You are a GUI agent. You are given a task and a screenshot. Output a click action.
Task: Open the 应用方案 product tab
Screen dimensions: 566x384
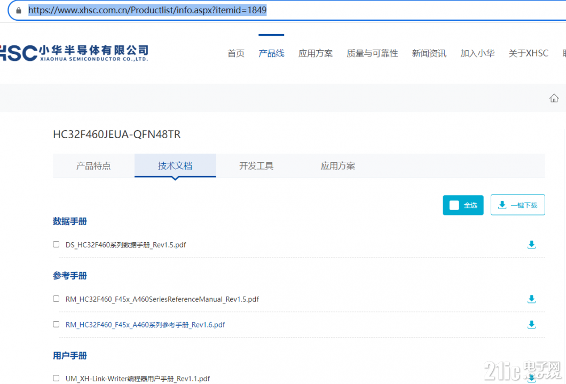pos(338,166)
